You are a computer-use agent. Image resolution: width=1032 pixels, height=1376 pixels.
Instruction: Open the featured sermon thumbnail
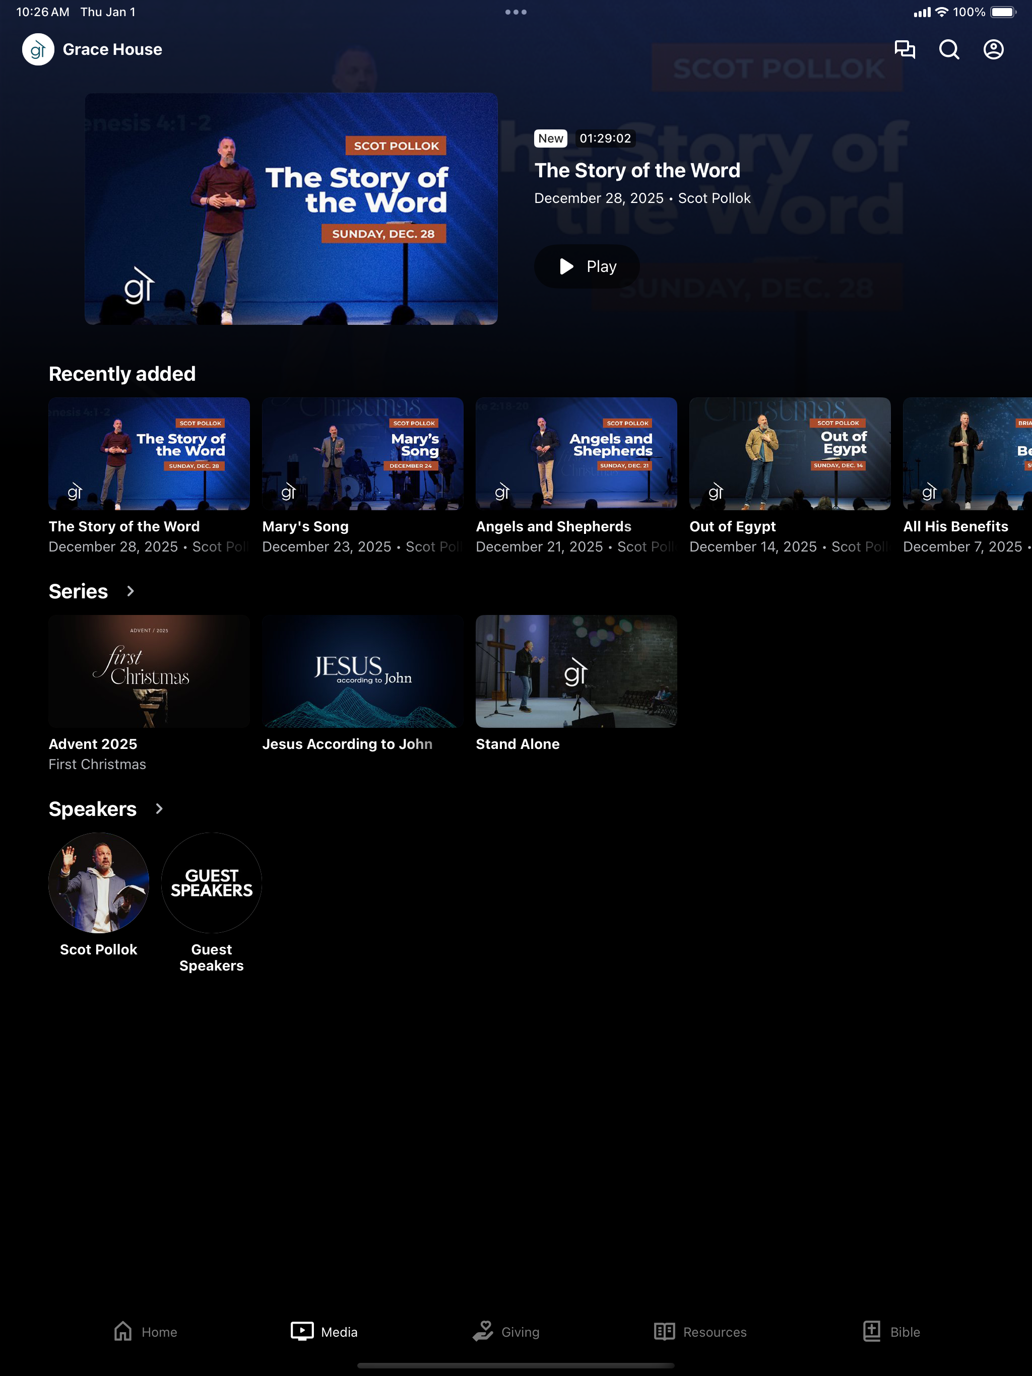[291, 209]
